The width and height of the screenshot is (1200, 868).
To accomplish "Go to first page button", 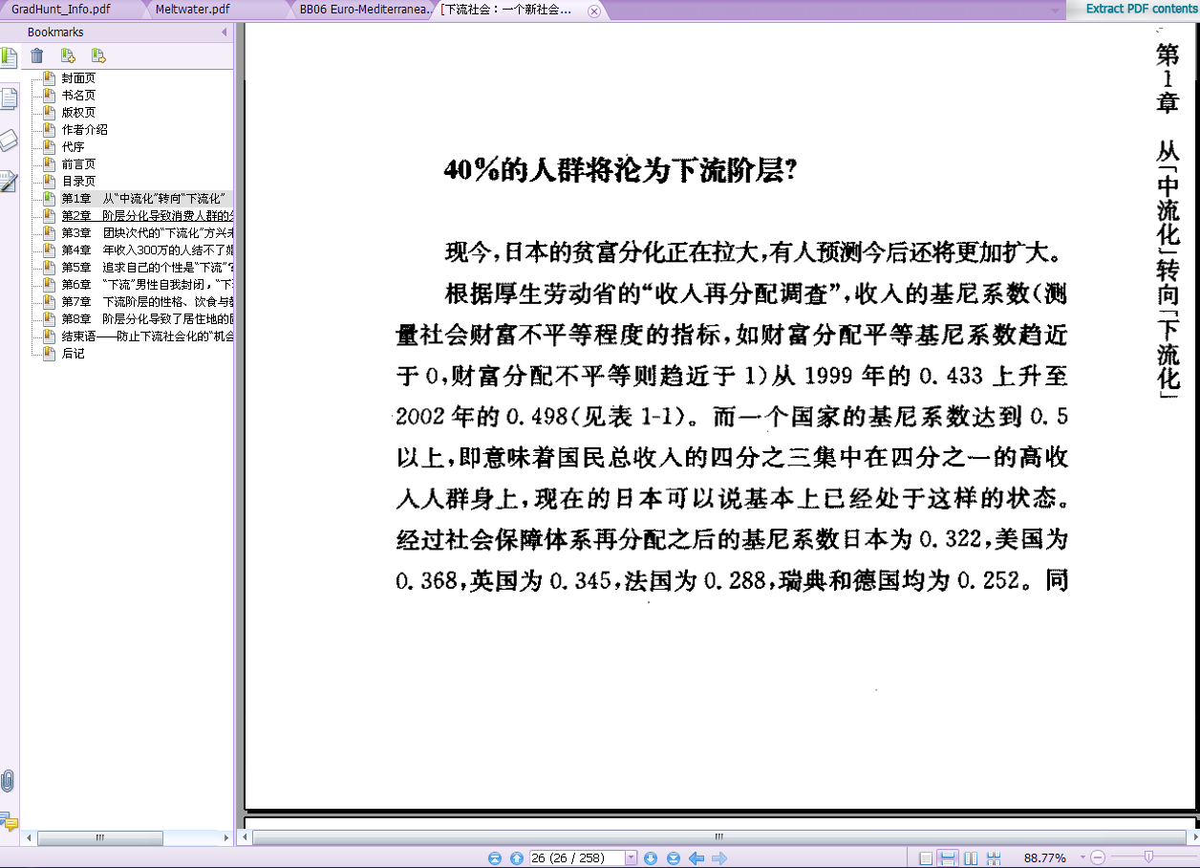I will click(494, 858).
